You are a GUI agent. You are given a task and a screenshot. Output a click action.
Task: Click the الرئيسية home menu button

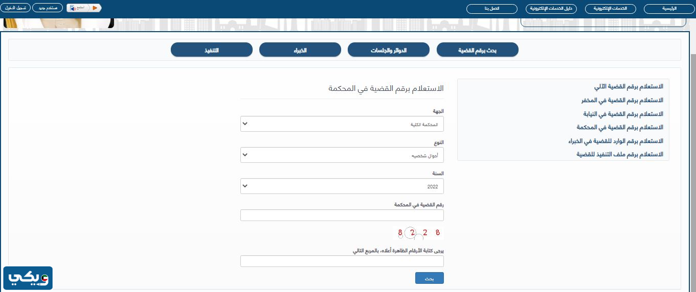click(x=669, y=9)
